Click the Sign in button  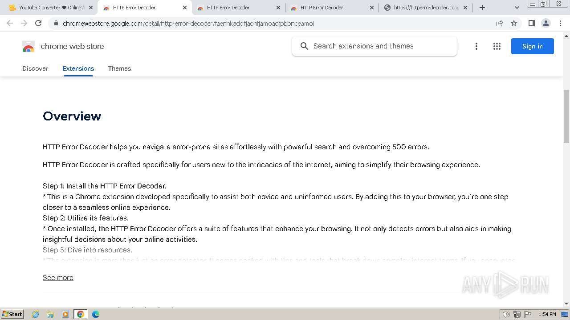(532, 46)
